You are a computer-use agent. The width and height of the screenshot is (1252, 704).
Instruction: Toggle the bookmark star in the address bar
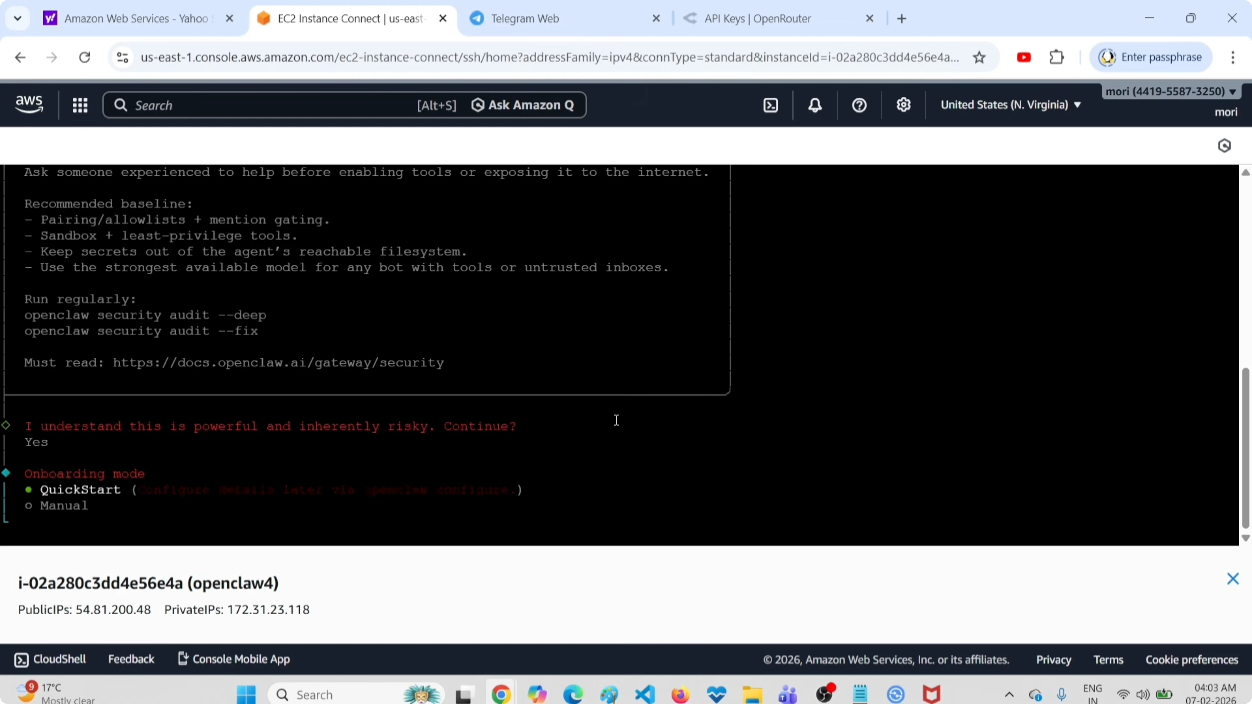(x=980, y=57)
